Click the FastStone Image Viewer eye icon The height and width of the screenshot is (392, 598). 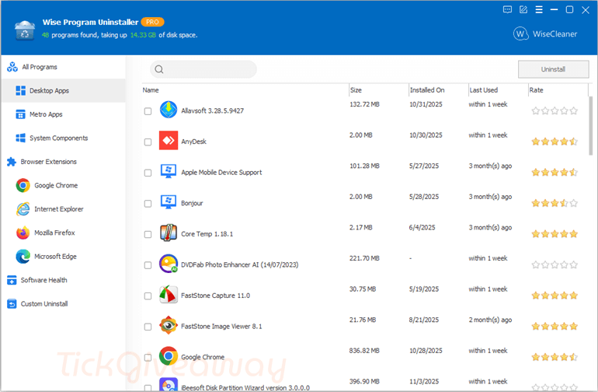pos(169,325)
